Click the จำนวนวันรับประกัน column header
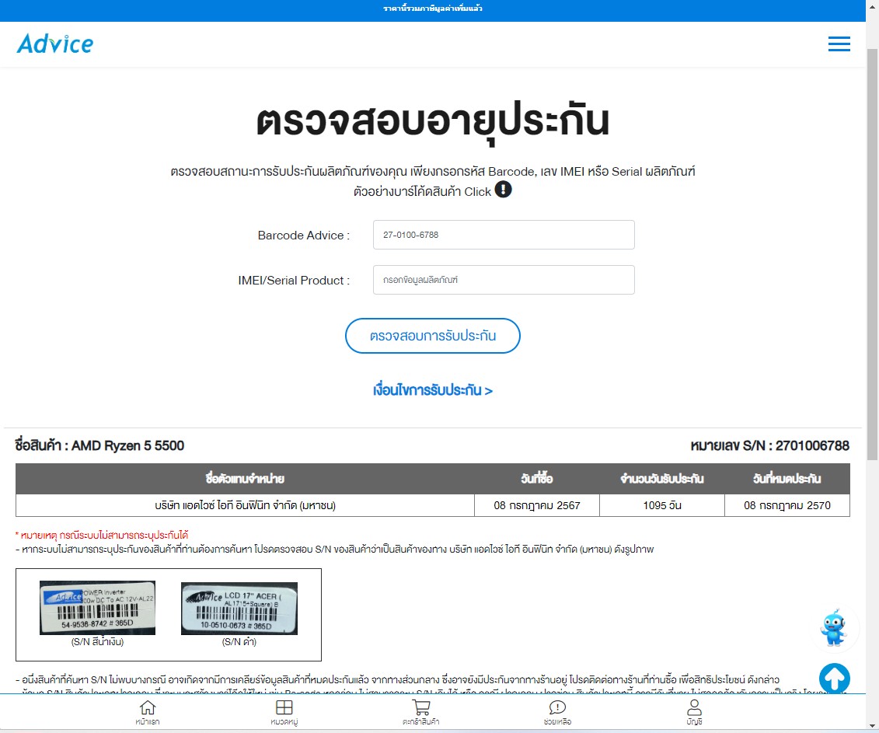This screenshot has height=733, width=879. coord(662,478)
